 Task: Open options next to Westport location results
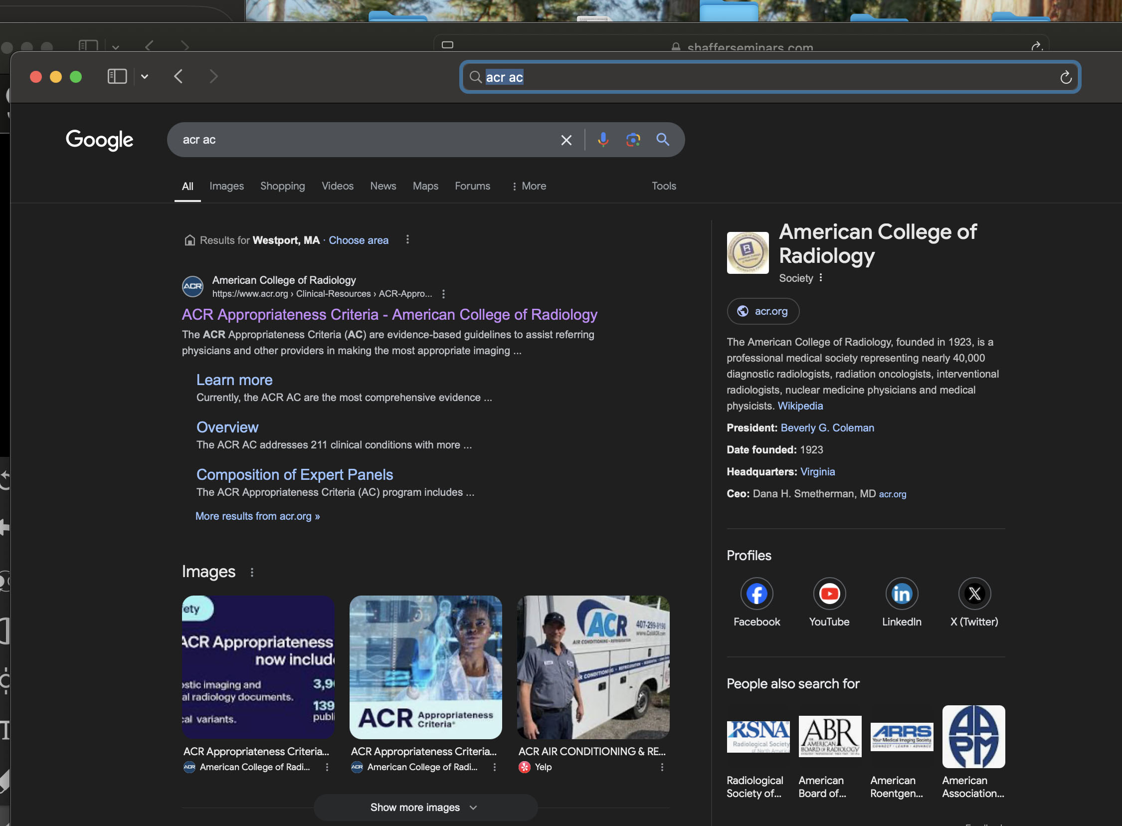pos(407,239)
